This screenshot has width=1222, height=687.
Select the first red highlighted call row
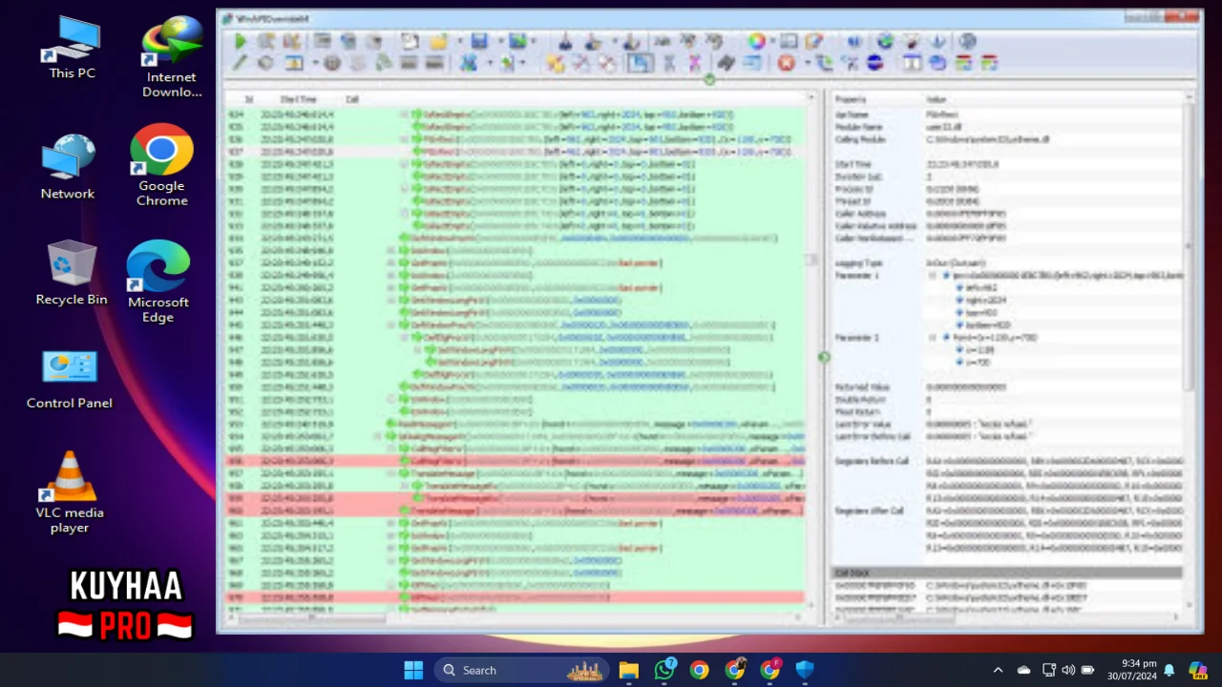(515, 461)
